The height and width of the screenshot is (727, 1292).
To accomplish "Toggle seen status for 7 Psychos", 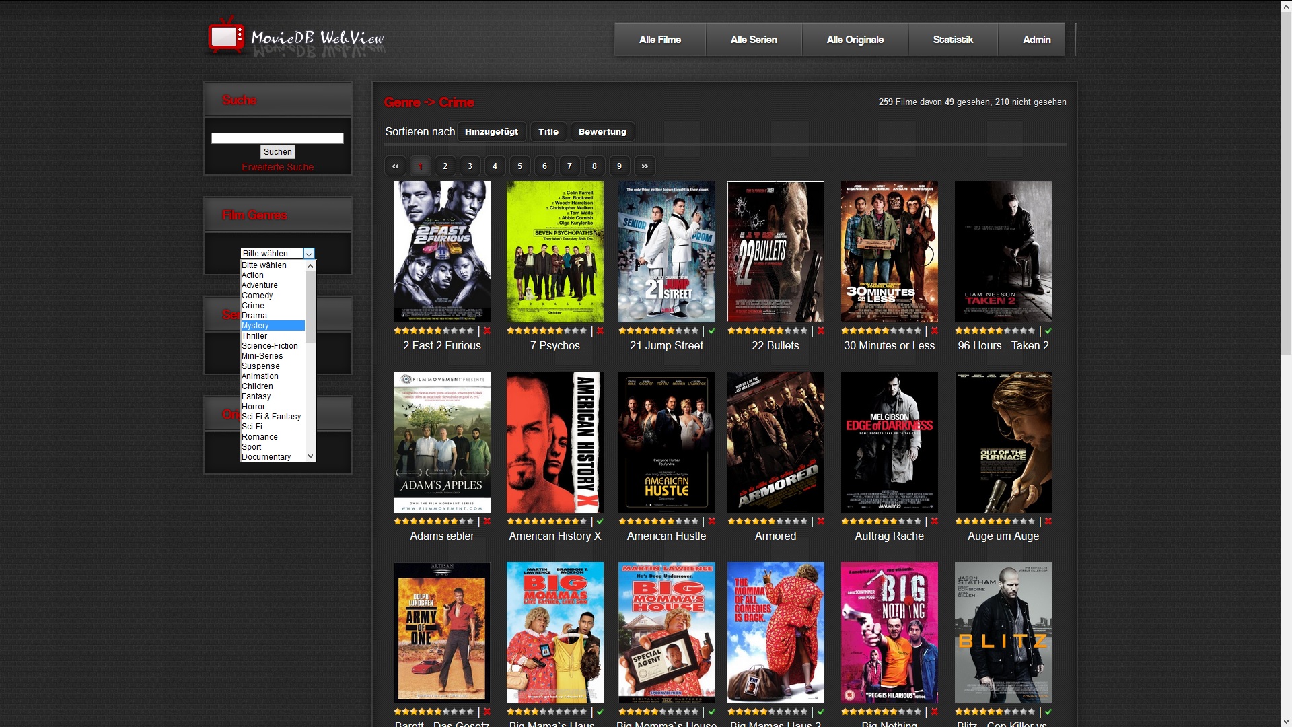I will point(600,331).
